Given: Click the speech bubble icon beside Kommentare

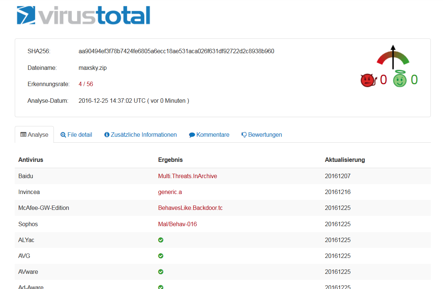Looking at the screenshot, I should click(192, 135).
